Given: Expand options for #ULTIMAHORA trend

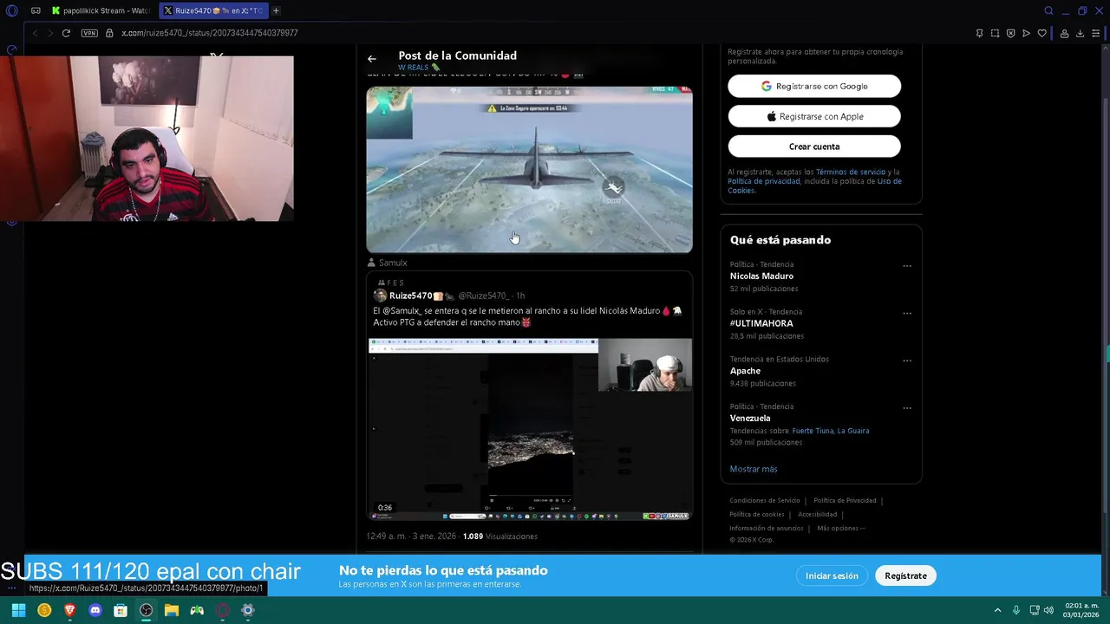Looking at the screenshot, I should (907, 314).
